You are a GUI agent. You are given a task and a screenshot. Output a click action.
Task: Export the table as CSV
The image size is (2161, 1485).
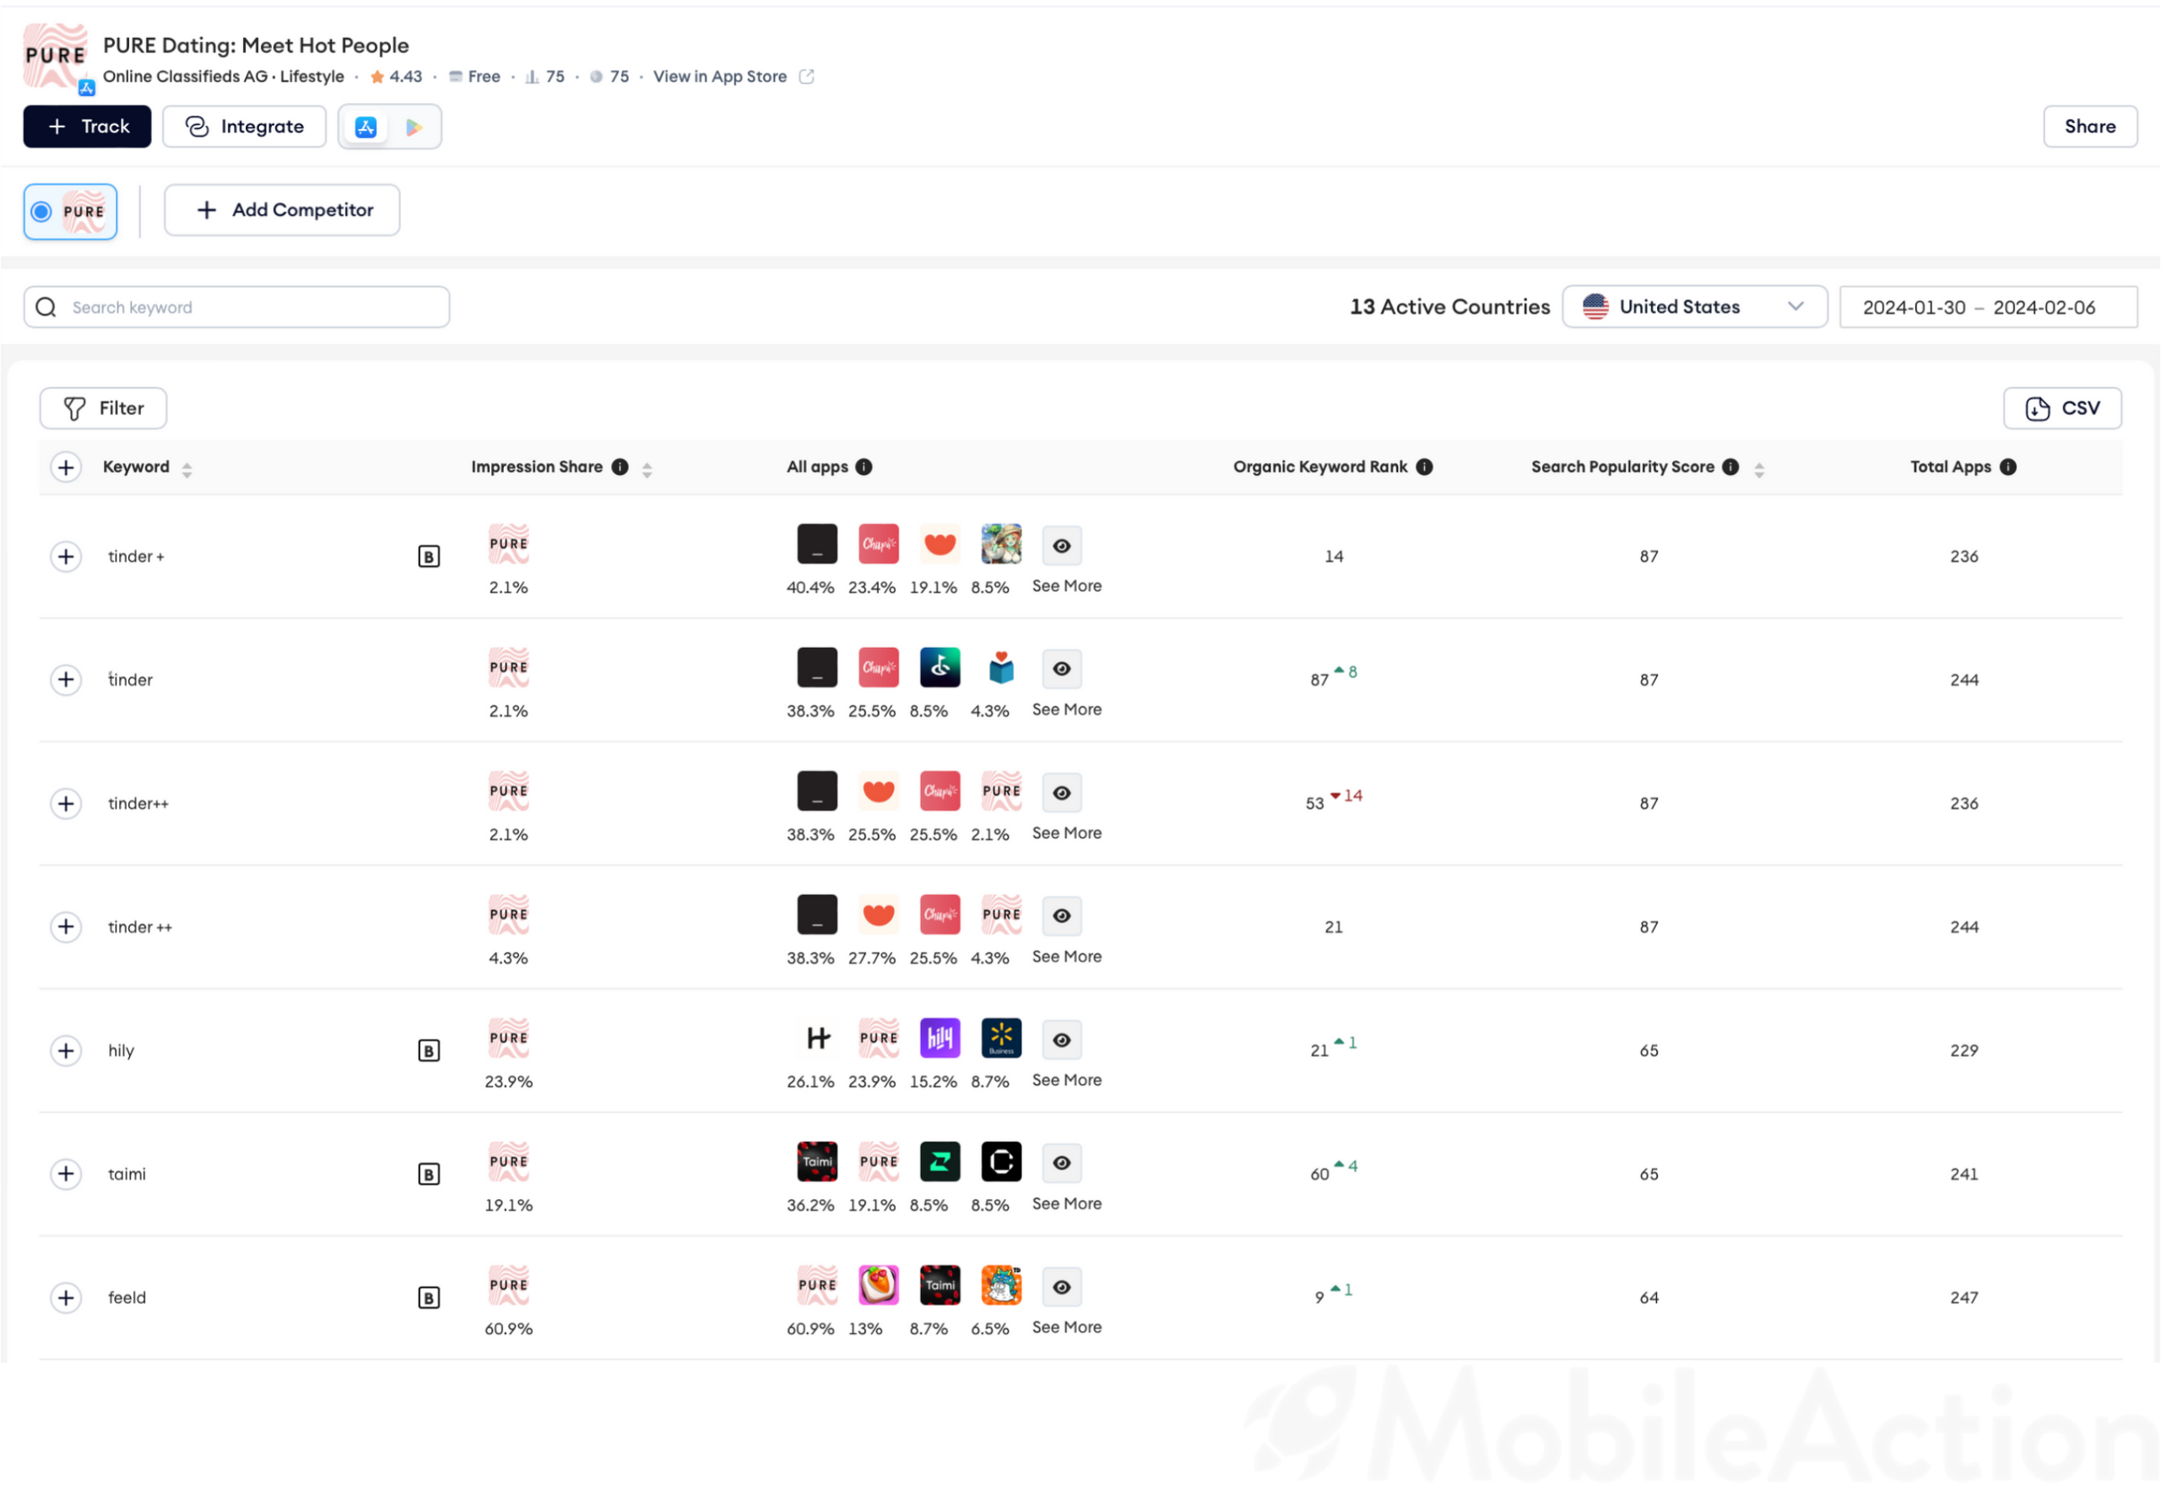[2062, 408]
